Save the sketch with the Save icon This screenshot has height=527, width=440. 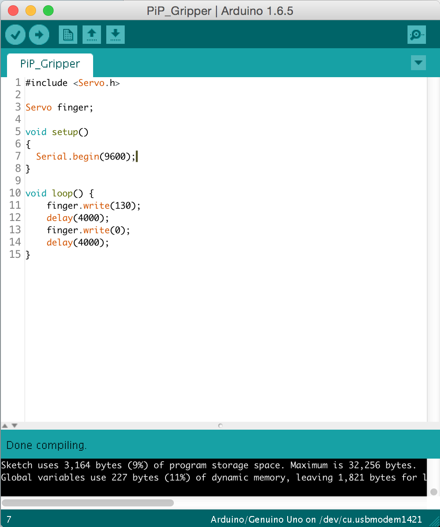(x=115, y=35)
